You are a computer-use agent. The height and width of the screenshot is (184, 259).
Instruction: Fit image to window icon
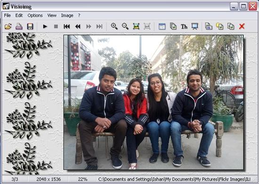click(x=136, y=26)
